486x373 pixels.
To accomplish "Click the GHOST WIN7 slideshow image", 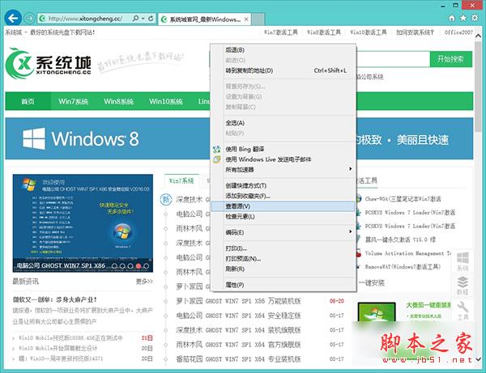I will click(83, 223).
